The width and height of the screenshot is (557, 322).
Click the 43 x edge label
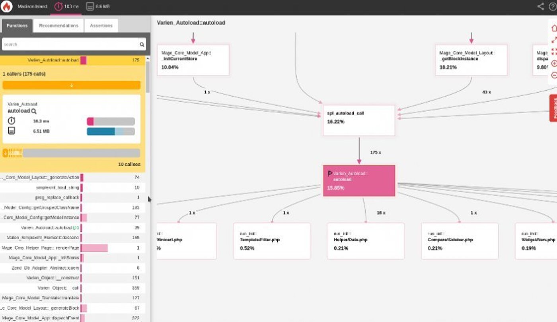(x=486, y=92)
